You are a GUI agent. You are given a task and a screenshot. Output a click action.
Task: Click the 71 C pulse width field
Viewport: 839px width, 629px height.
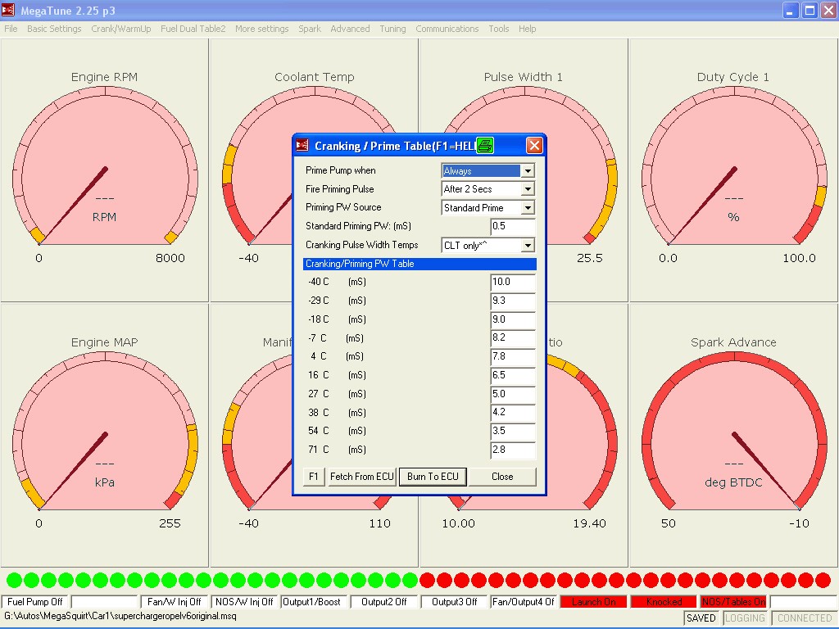coord(513,450)
